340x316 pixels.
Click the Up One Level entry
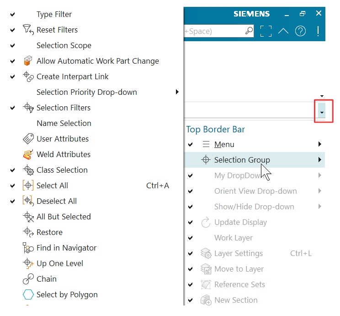pyautogui.click(x=60, y=263)
